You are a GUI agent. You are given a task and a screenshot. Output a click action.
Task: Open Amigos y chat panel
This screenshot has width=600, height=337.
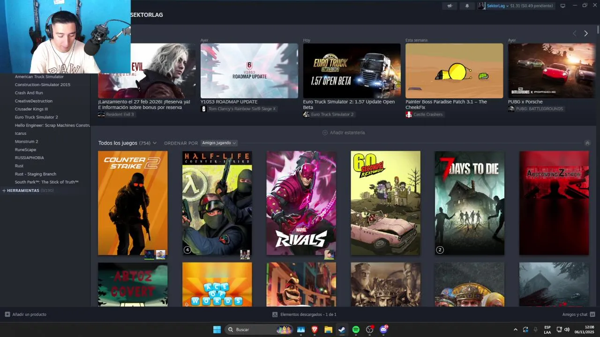click(x=578, y=315)
